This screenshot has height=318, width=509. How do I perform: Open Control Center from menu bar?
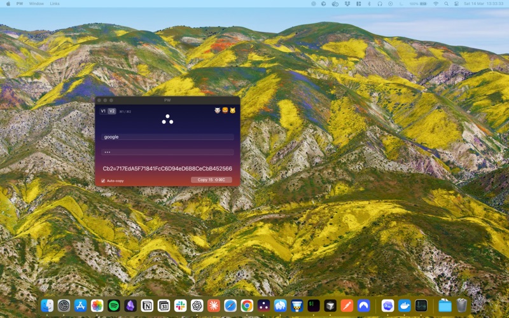pos(456,4)
